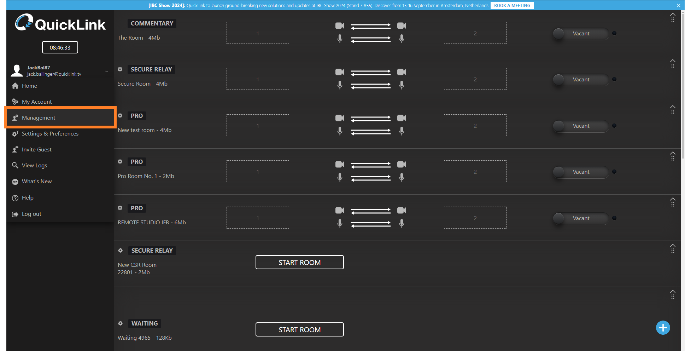
Task: Click the right camera icon for REMOTE STUDIO IFB
Action: 402,211
